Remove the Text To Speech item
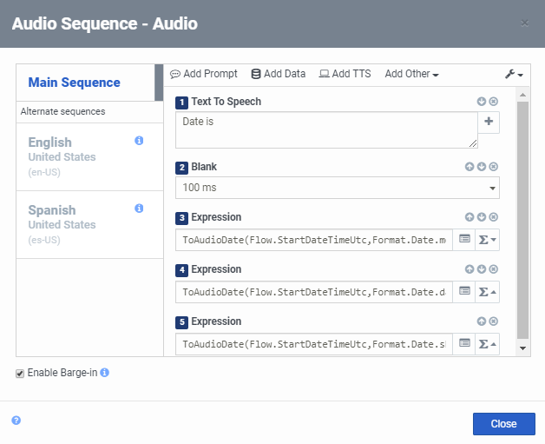Image resolution: width=545 pixels, height=444 pixels. 494,102
